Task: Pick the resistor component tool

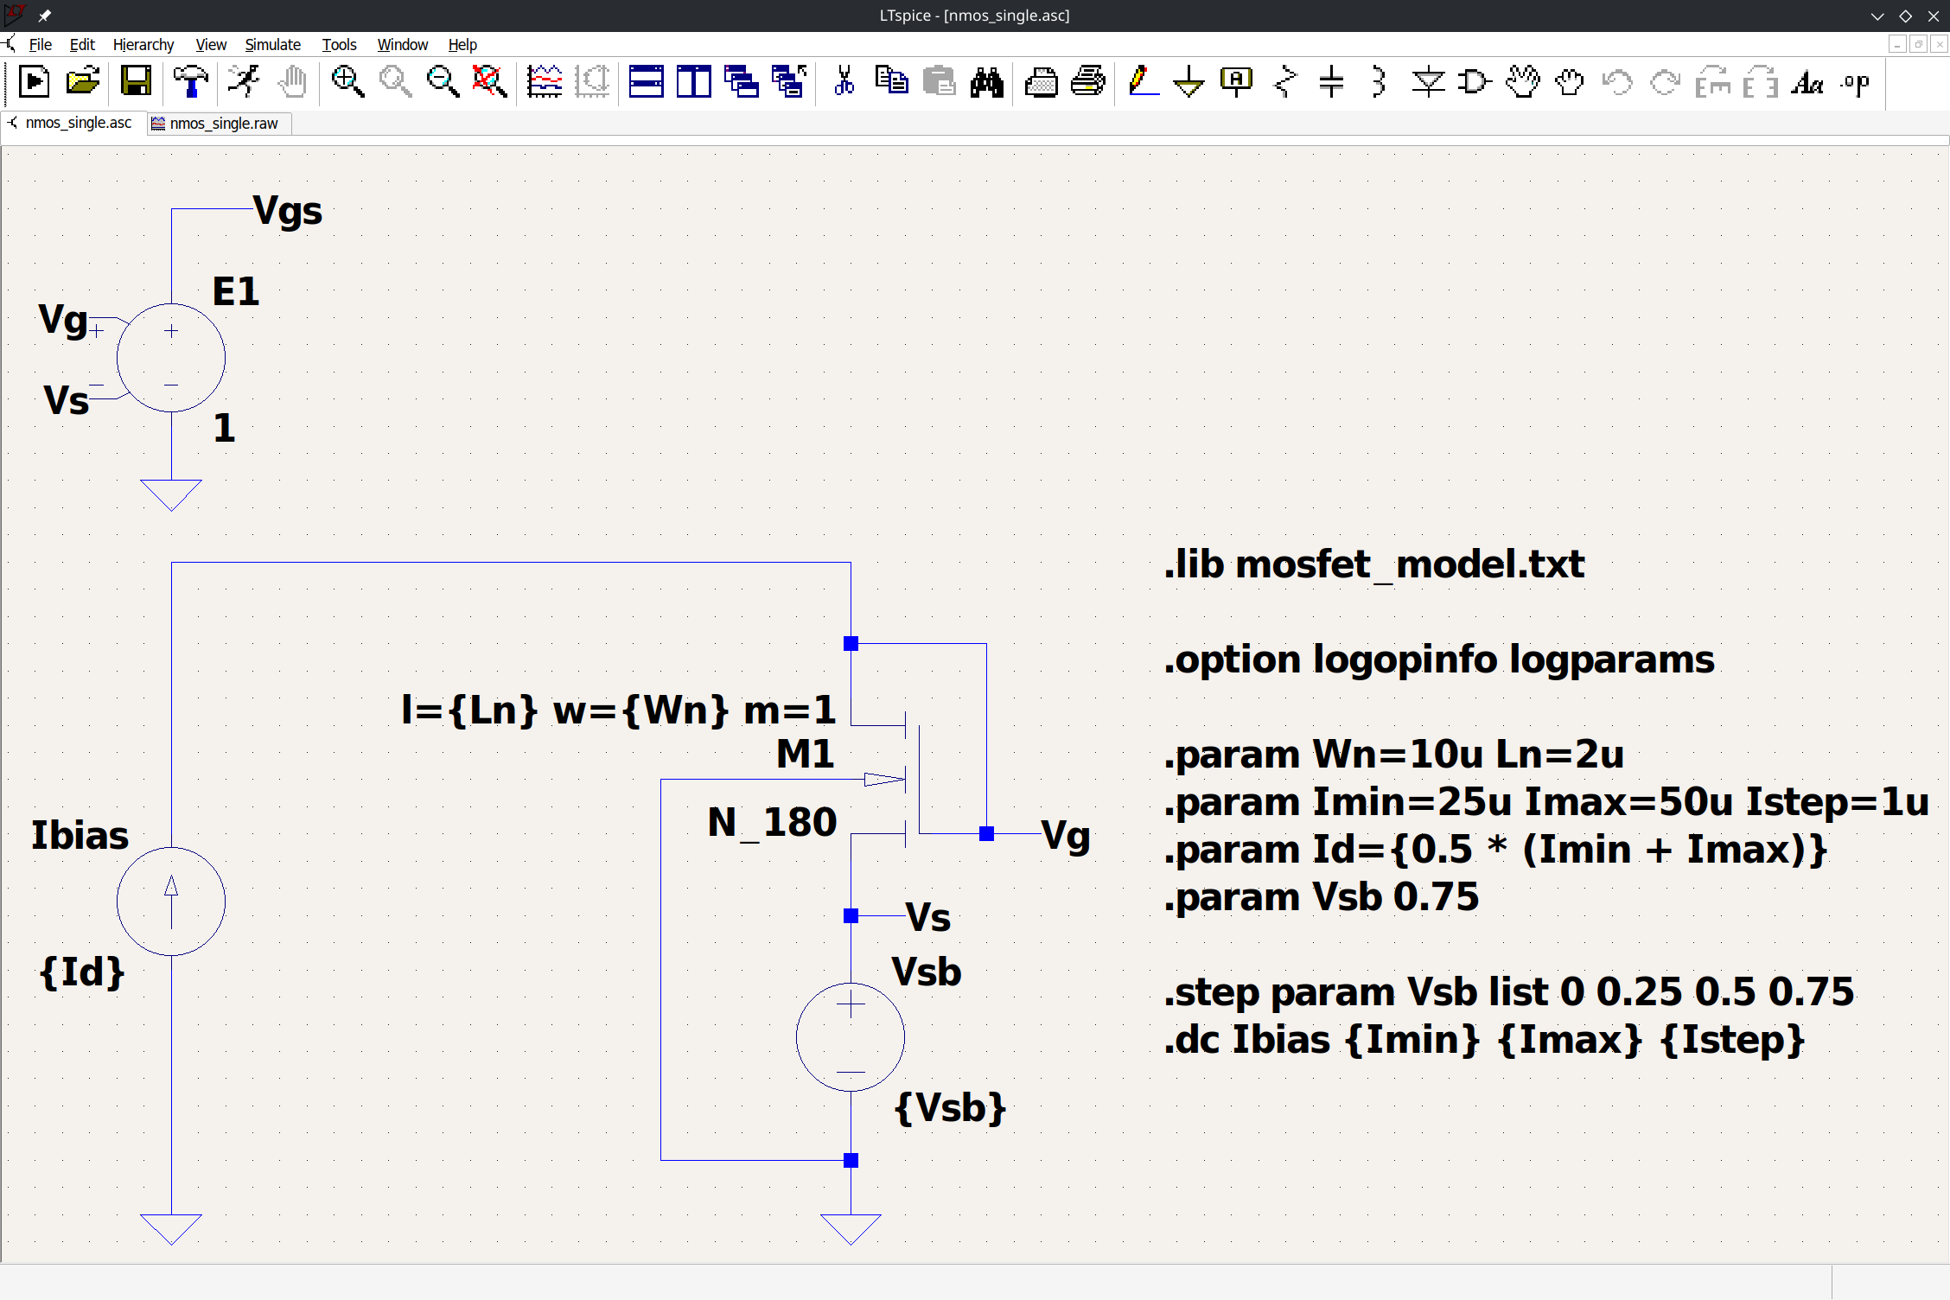Action: tap(1285, 82)
